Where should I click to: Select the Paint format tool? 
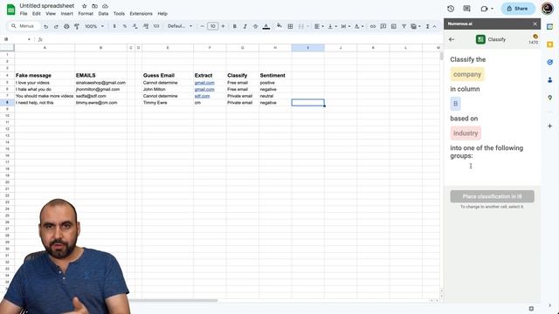point(77,26)
